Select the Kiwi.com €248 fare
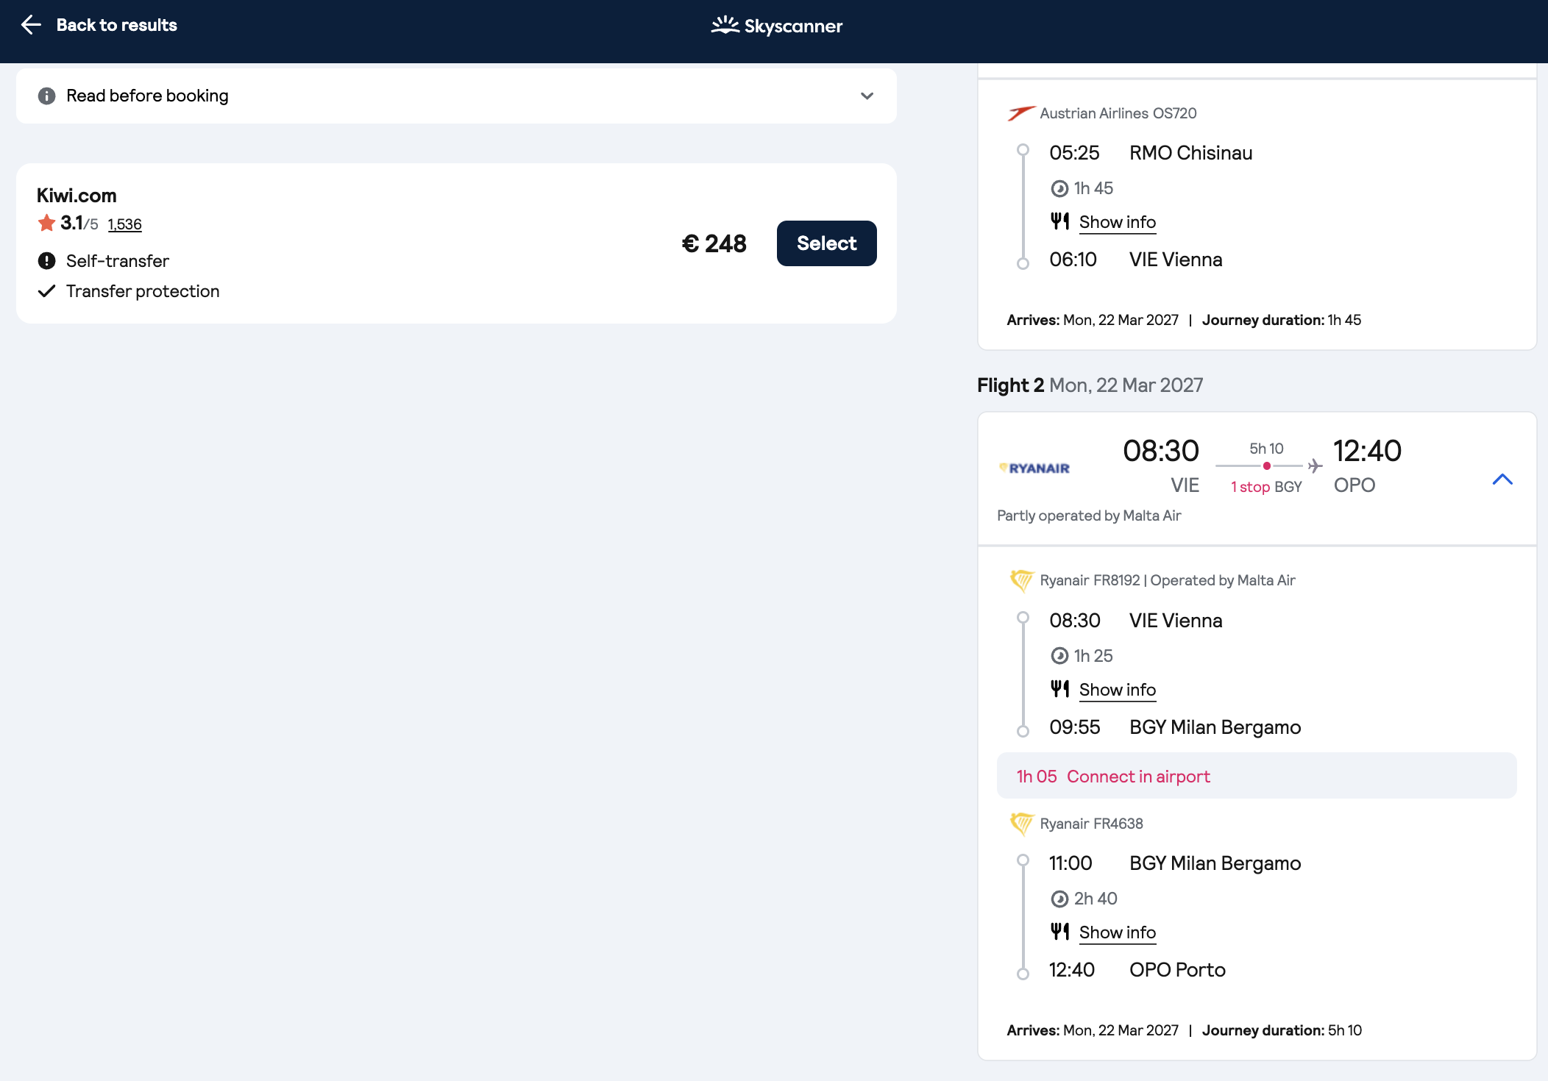This screenshot has width=1548, height=1081. click(826, 243)
